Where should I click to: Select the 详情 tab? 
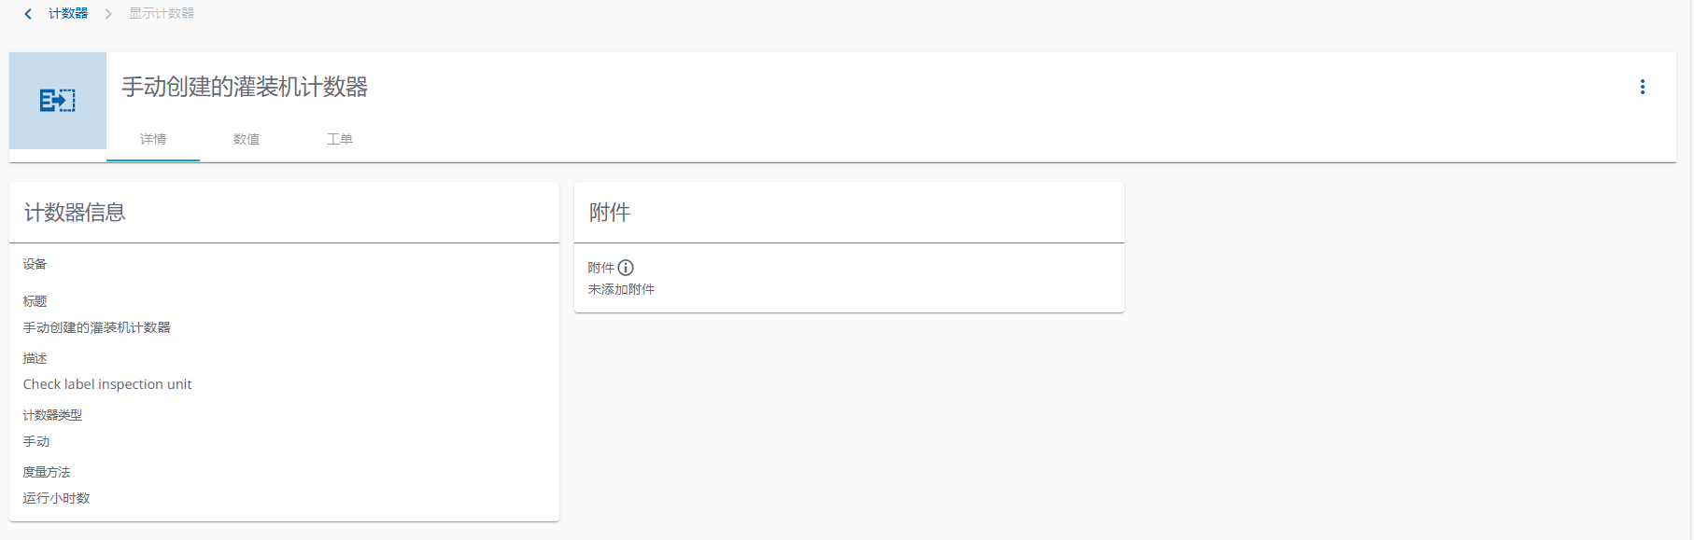tap(152, 138)
